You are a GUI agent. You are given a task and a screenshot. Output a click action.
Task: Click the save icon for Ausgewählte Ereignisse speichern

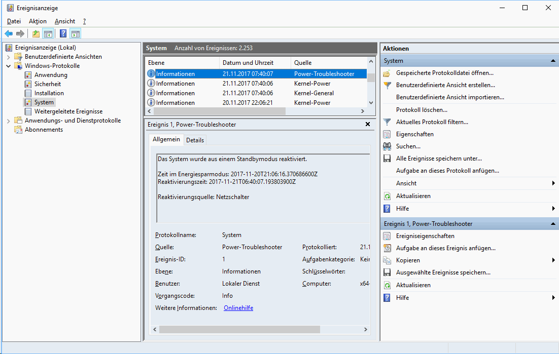387,272
